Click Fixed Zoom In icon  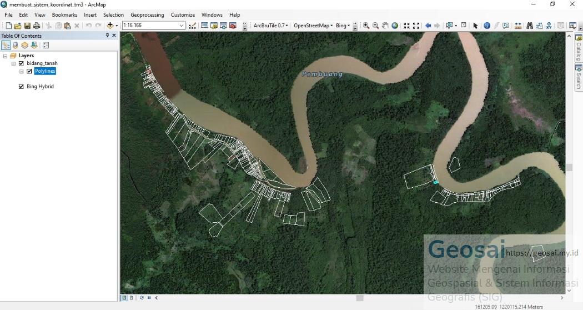(x=407, y=26)
